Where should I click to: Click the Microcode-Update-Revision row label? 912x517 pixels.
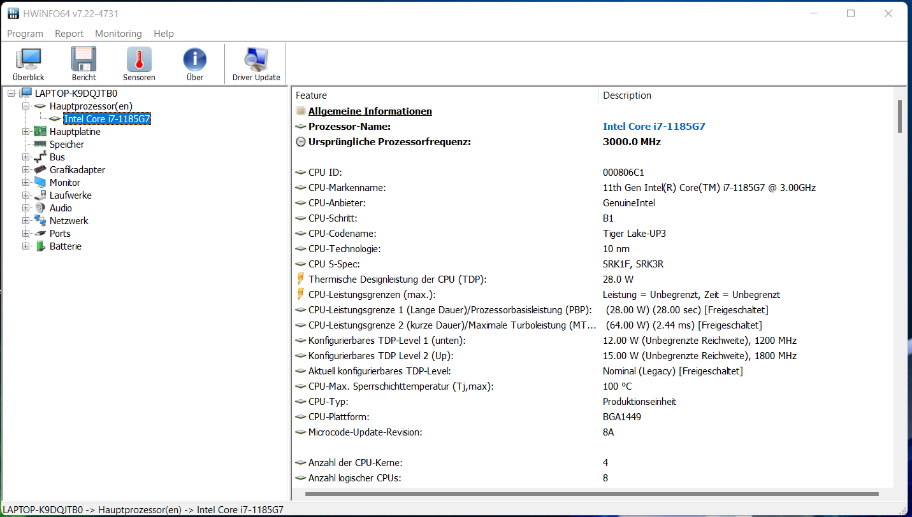tap(365, 432)
